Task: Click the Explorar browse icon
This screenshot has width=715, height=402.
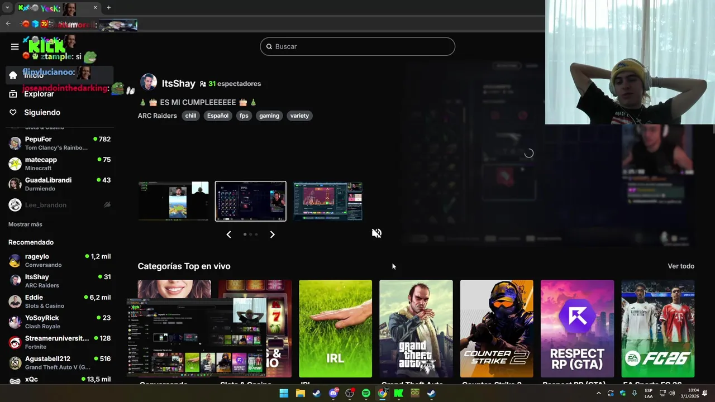Action: click(x=13, y=94)
